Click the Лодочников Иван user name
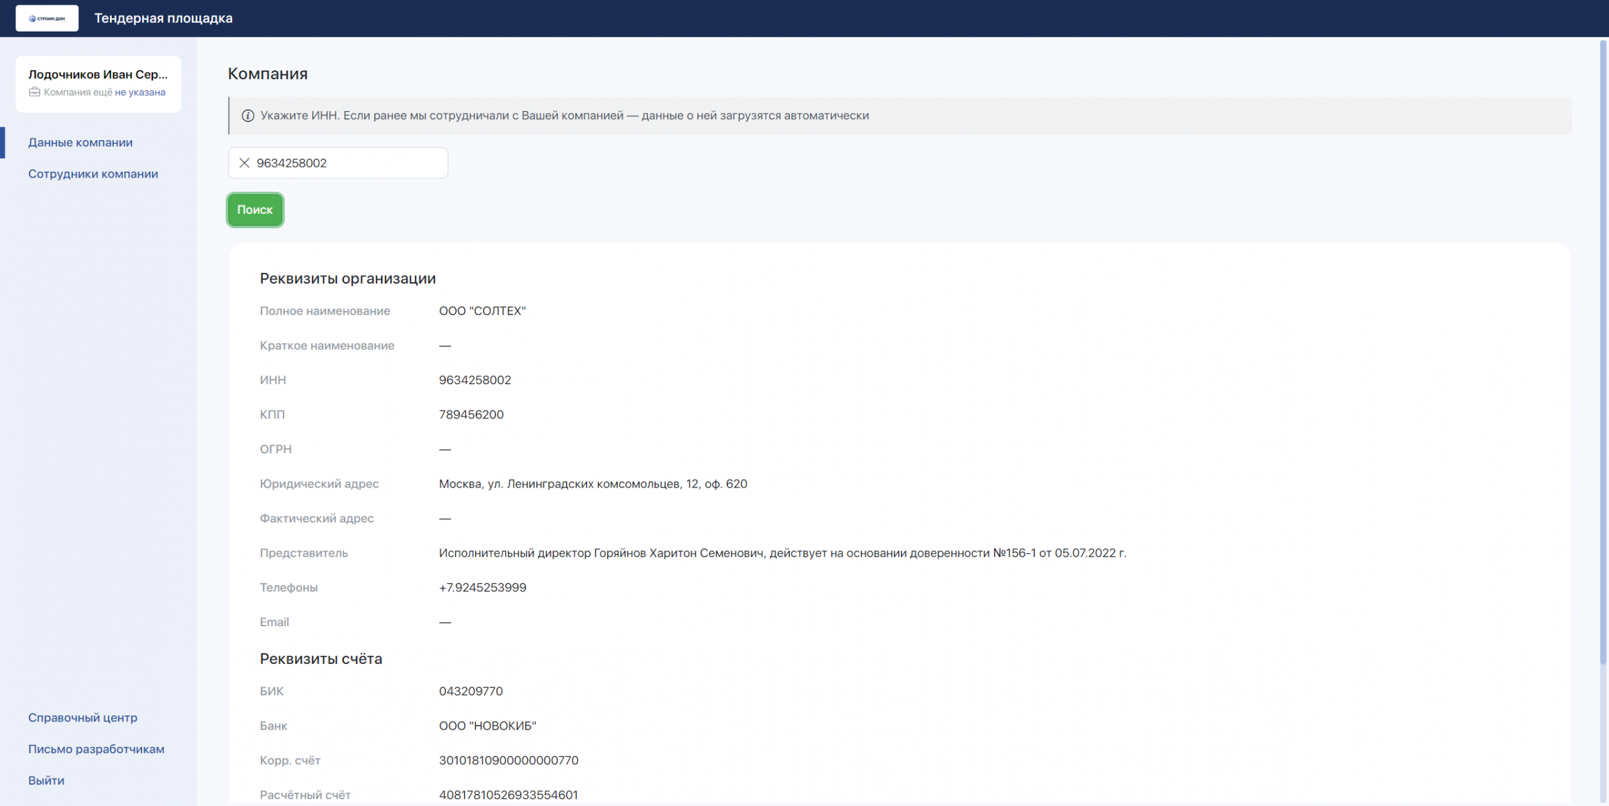1609x806 pixels. 98,74
